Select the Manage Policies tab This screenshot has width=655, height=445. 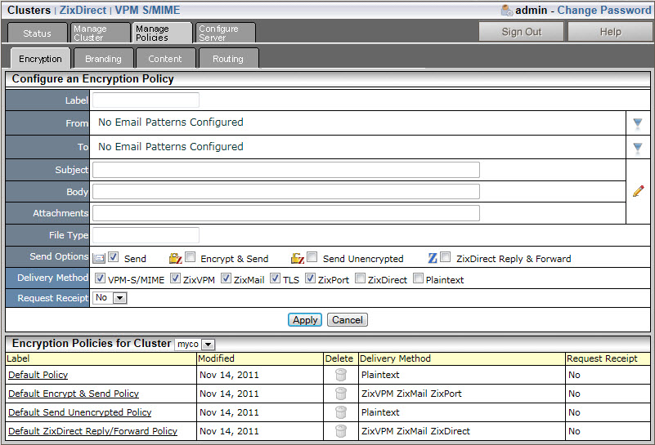coord(163,33)
